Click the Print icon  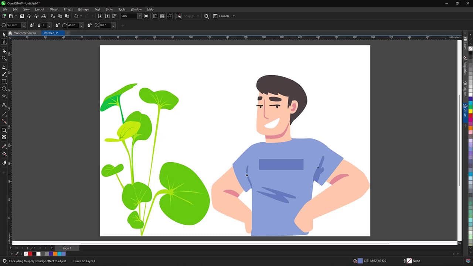point(44,16)
